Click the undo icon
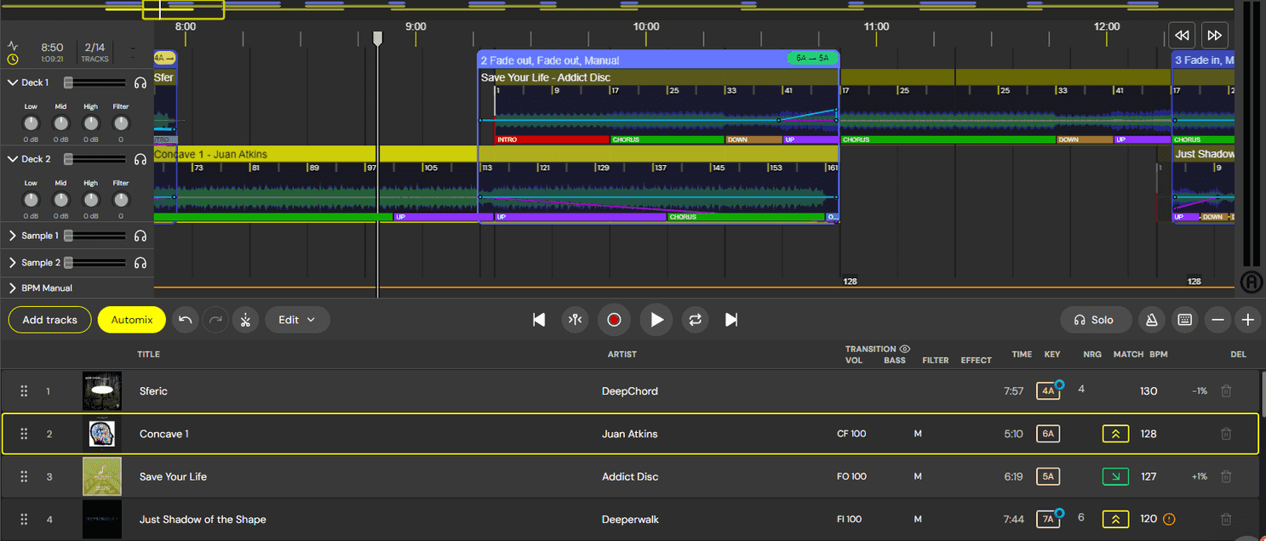The height and width of the screenshot is (541, 1266). [186, 320]
